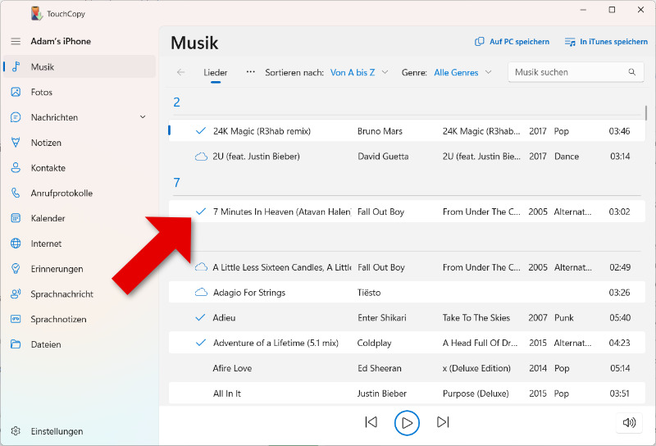Toggle checkmark for Adventure of a Lifetime
The image size is (656, 446).
[201, 343]
